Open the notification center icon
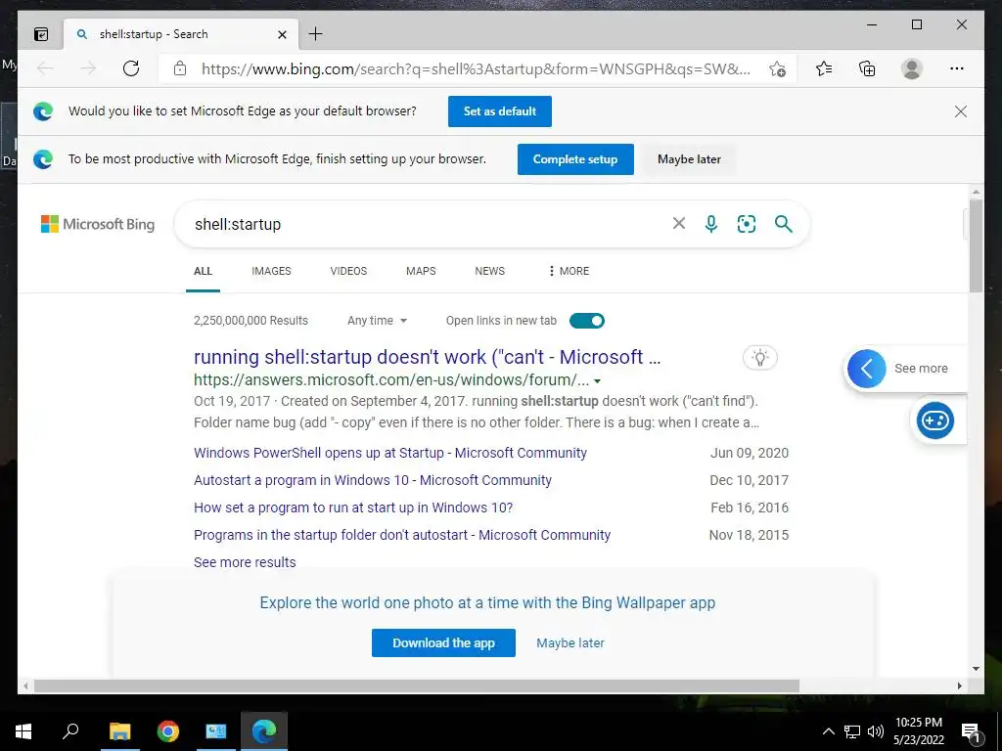Viewport: 1002px width, 751px height. click(x=972, y=733)
